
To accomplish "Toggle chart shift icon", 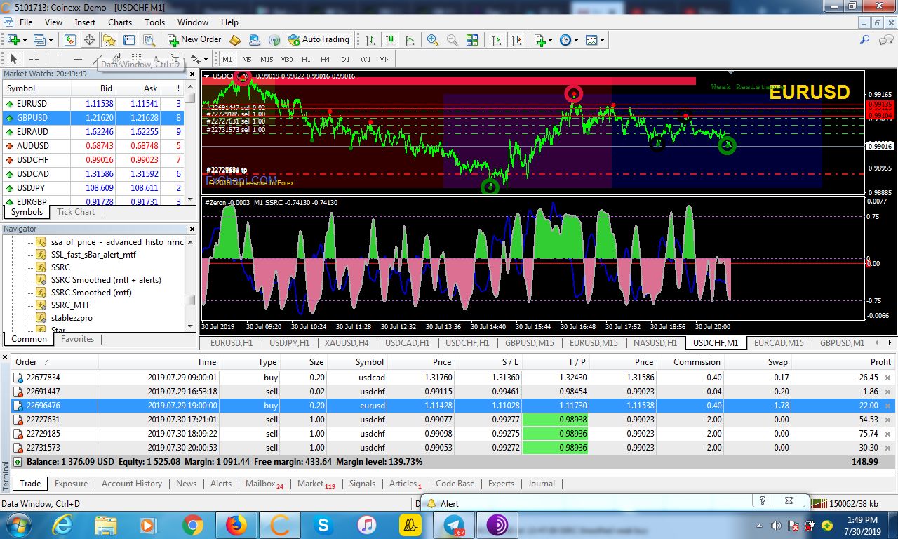I will pos(516,40).
